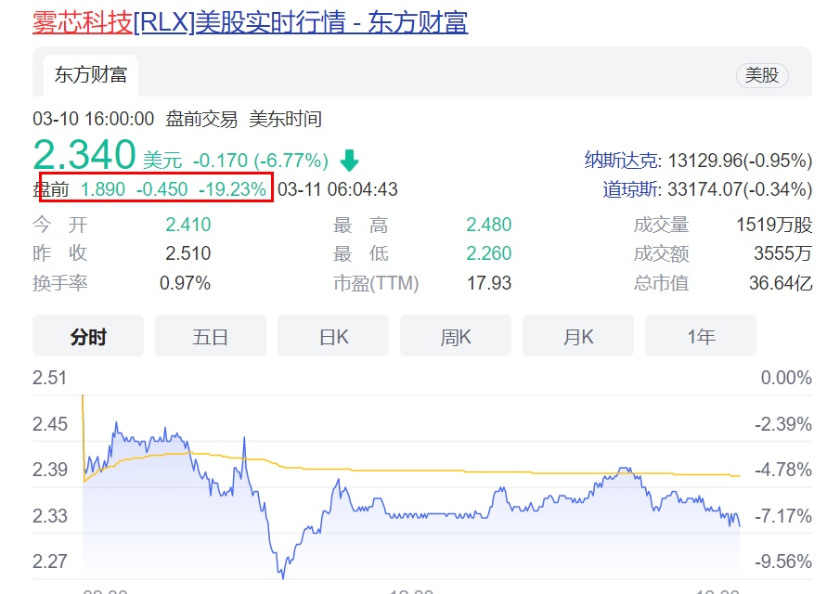
Task: Click the 2.27 price axis label
Action: tap(49, 562)
